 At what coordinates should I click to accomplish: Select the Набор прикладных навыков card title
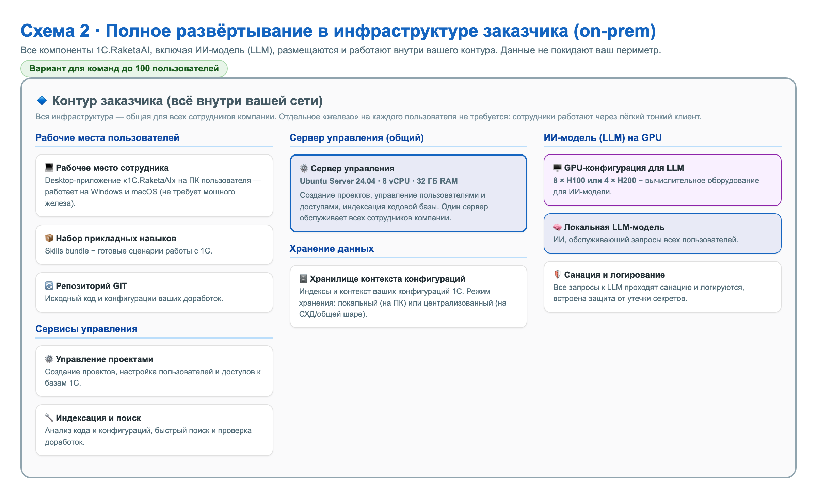click(116, 238)
